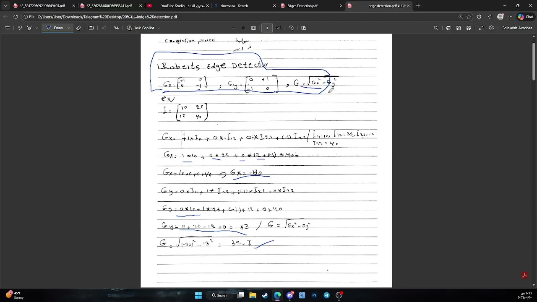
Task: Open the taskbar clock and date
Action: [x=524, y=295]
